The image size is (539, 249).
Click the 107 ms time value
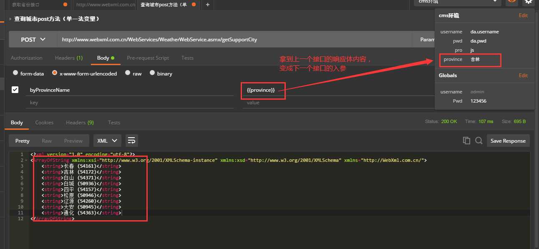(485, 121)
